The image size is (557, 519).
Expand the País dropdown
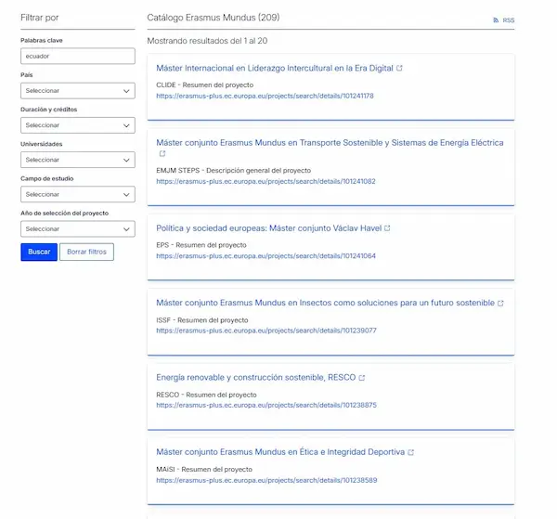coord(78,91)
